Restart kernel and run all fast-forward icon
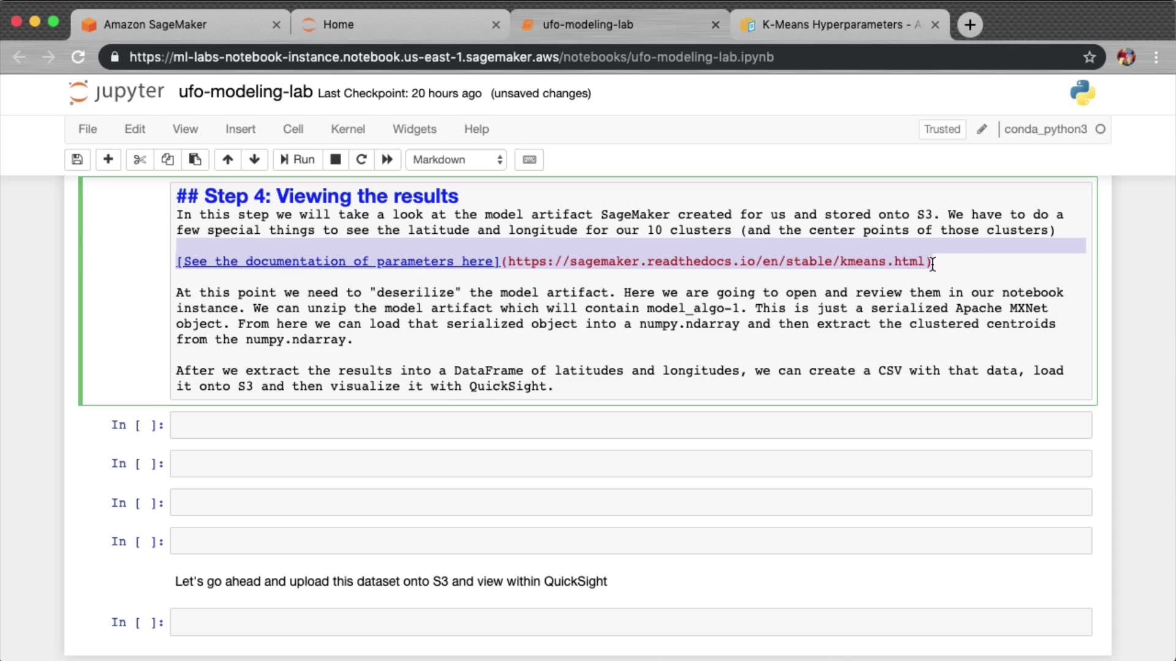1176x661 pixels. 387,160
